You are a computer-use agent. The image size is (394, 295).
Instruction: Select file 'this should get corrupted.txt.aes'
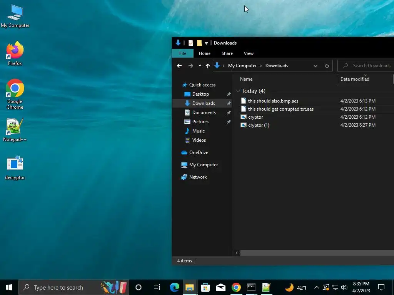click(280, 109)
